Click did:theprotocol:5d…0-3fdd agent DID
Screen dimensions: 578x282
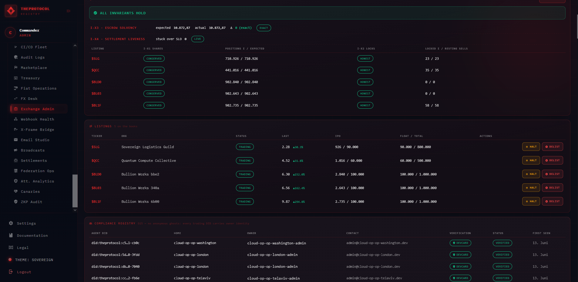[x=116, y=255]
